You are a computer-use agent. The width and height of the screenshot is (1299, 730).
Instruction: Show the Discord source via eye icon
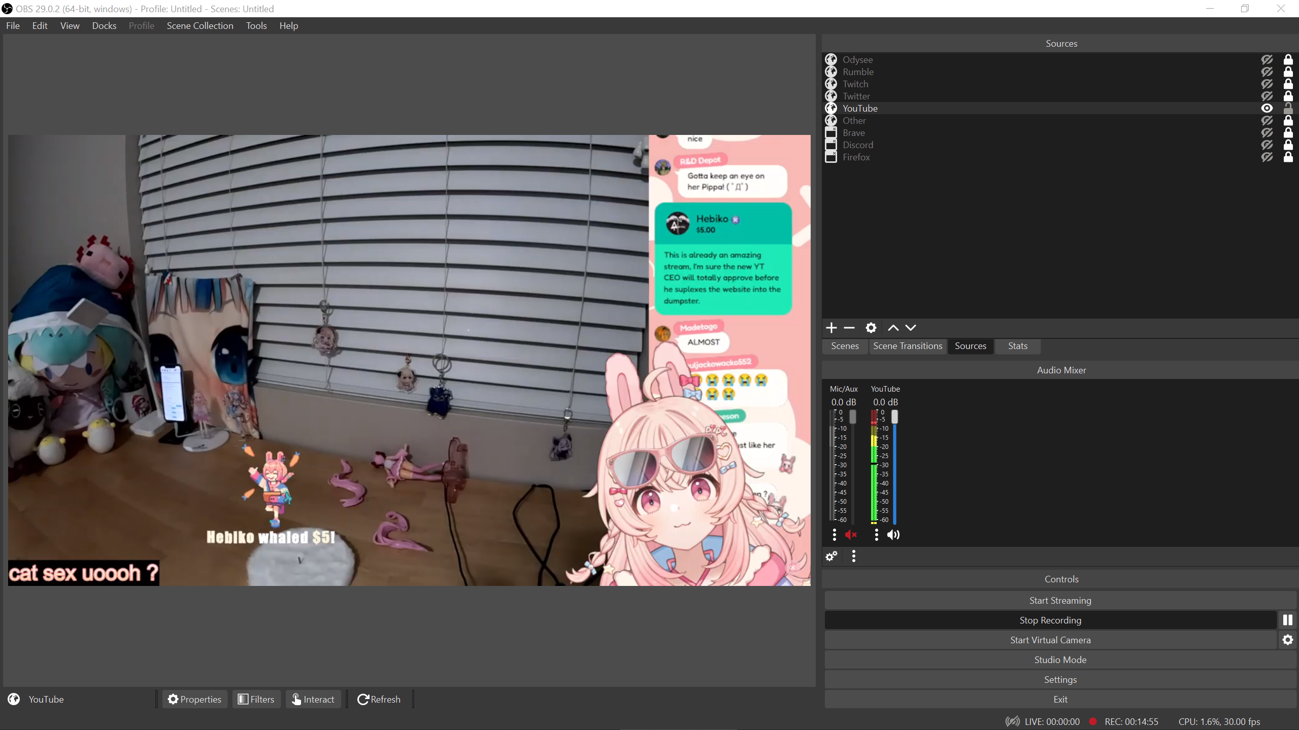[1267, 145]
